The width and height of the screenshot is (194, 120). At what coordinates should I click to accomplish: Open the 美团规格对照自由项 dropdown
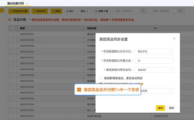click(x=154, y=70)
